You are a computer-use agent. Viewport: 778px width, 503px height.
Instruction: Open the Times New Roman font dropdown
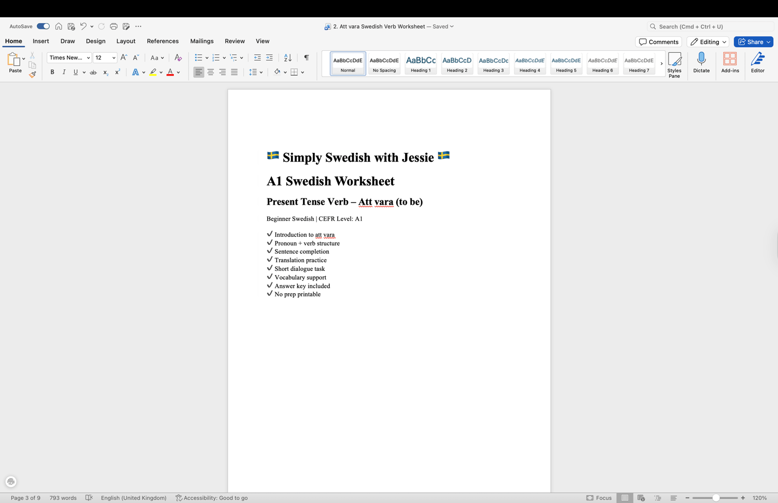click(x=69, y=58)
